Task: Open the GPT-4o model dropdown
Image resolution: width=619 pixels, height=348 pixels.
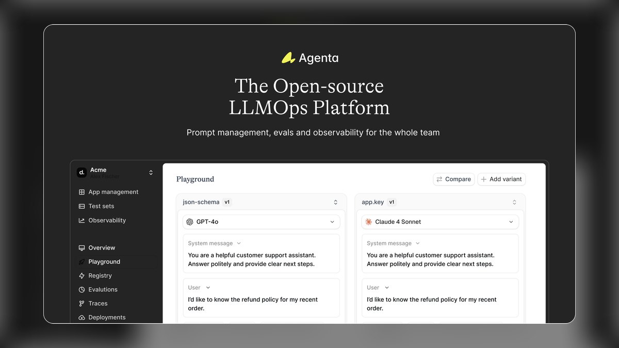Action: (x=262, y=222)
